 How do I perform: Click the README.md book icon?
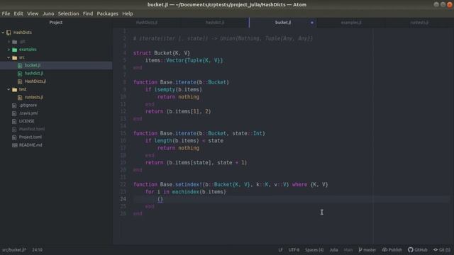[14, 145]
